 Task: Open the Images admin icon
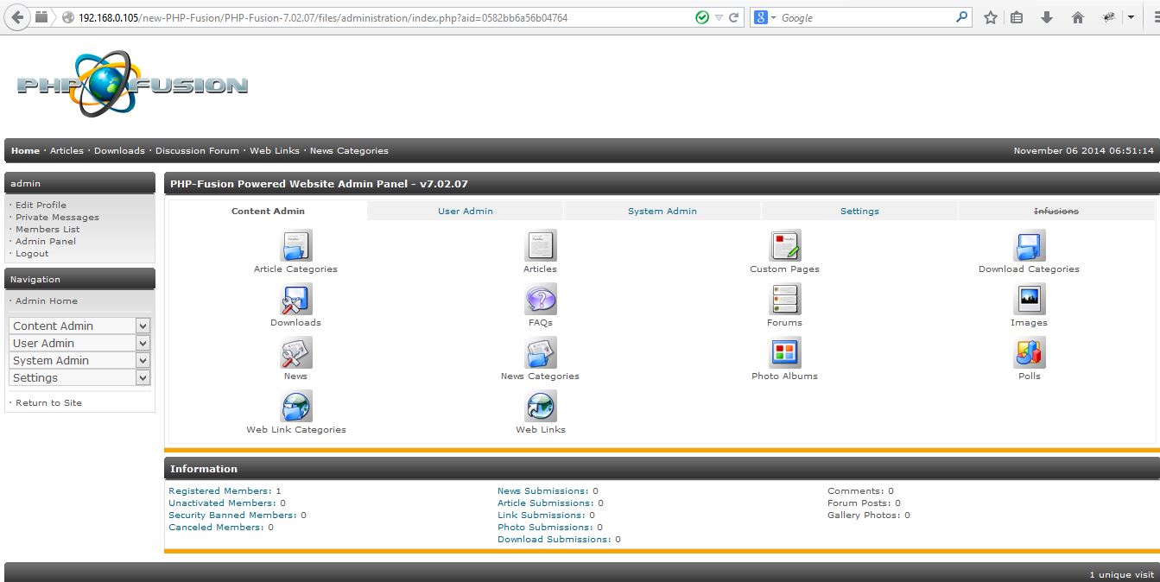click(x=1030, y=299)
